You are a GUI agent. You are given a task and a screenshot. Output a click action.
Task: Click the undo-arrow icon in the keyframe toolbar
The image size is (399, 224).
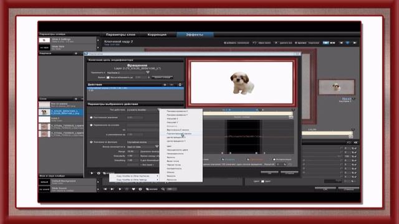(x=254, y=43)
